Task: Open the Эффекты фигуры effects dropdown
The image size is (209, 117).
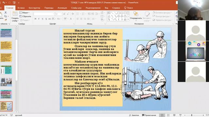Action: click(x=163, y=20)
